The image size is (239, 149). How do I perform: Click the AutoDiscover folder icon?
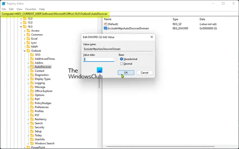pos(32,67)
